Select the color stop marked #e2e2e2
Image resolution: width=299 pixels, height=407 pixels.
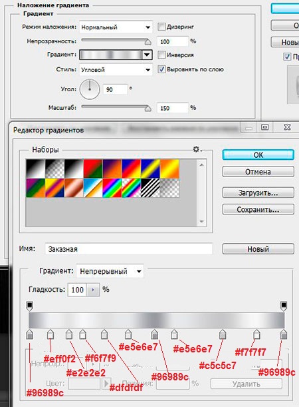tap(69, 334)
